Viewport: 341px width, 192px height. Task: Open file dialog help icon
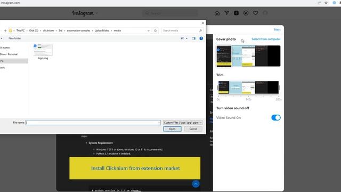pos(201,38)
